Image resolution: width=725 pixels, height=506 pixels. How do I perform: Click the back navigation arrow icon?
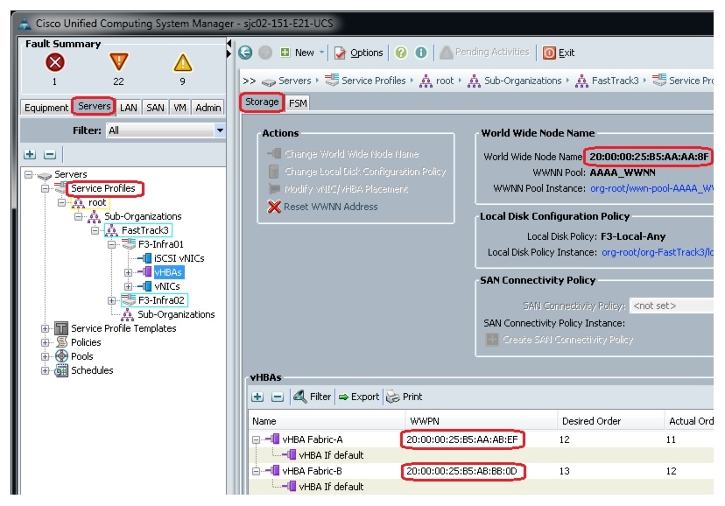[x=246, y=53]
